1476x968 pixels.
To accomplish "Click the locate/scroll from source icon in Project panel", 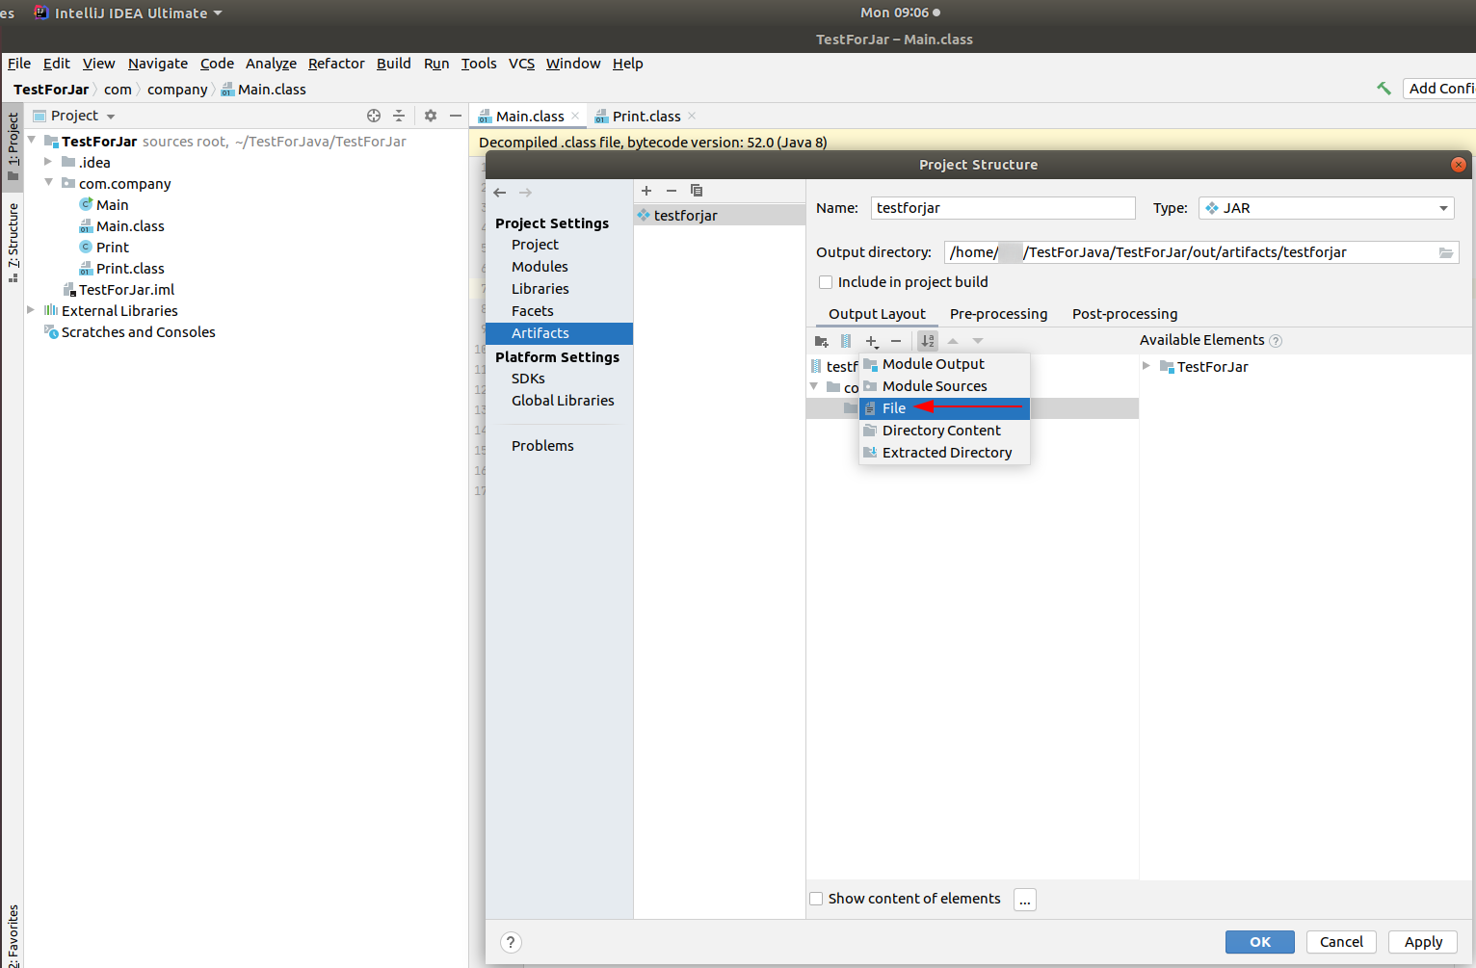I will pyautogui.click(x=374, y=116).
